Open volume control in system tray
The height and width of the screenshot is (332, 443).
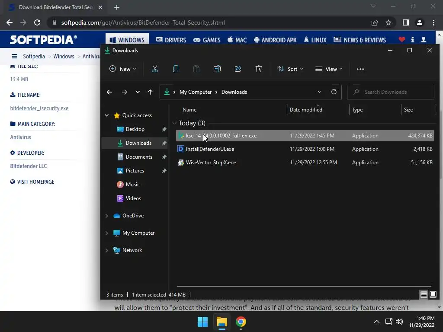[x=399, y=322]
